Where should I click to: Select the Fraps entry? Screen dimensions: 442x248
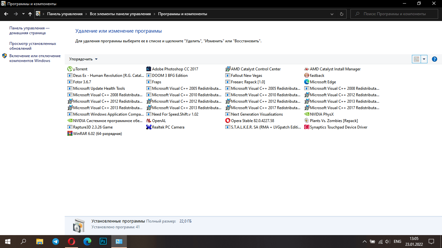tap(154, 82)
